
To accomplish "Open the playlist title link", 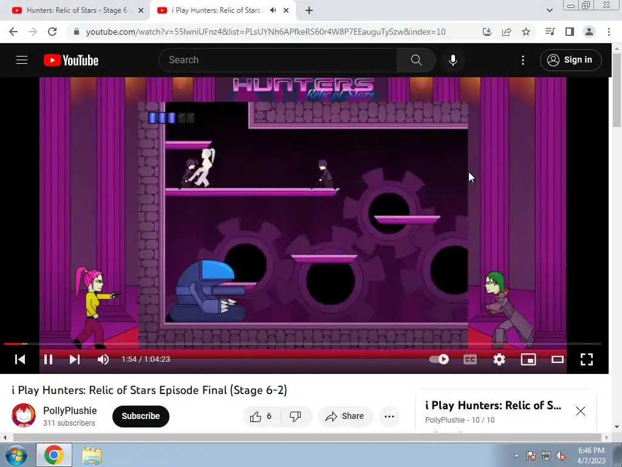I will pos(493,406).
